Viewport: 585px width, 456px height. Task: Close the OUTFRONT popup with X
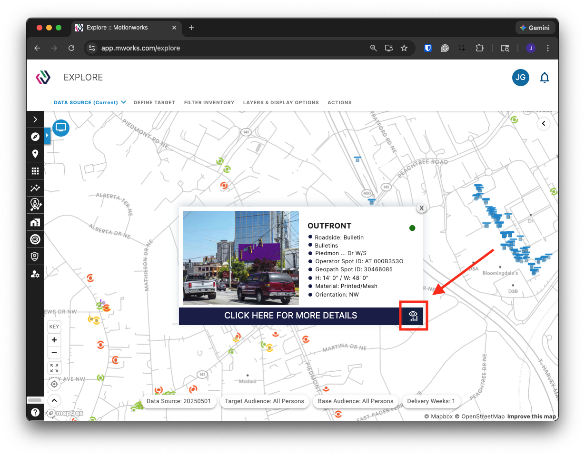(x=421, y=208)
